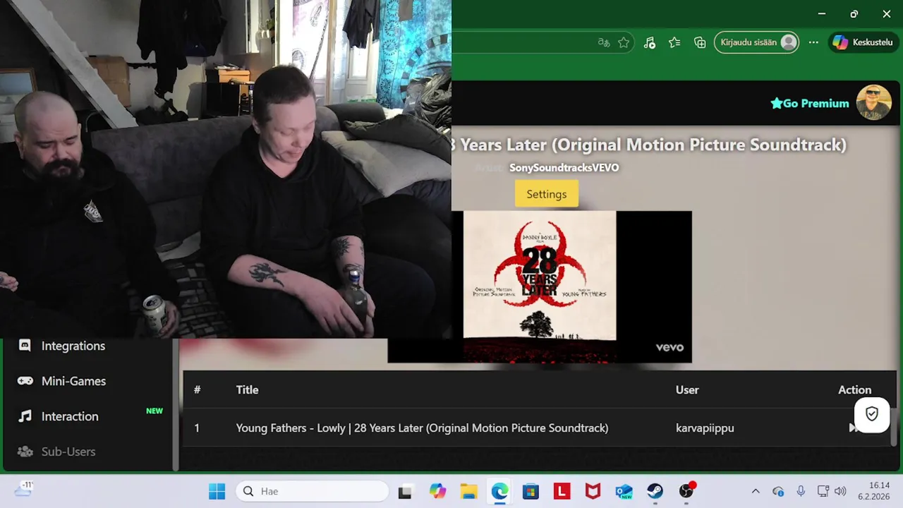Viewport: 903px width, 508px height.
Task: Open Steam in the taskbar
Action: click(x=655, y=491)
